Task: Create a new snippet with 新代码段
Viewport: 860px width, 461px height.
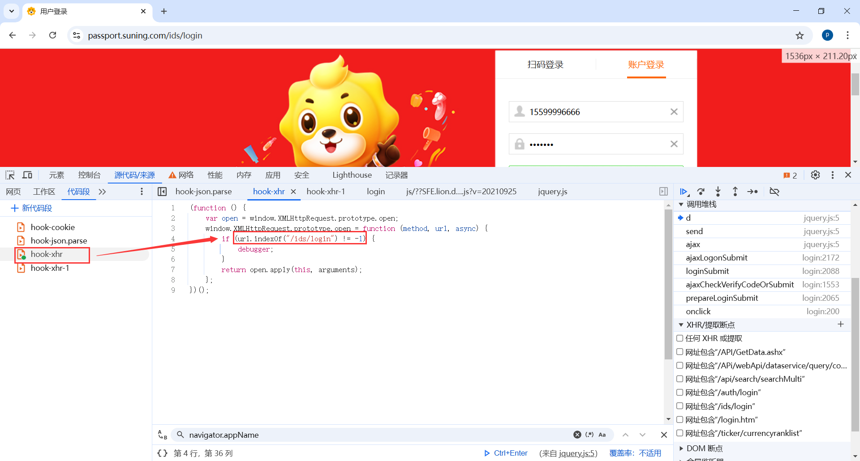Action: coord(31,208)
